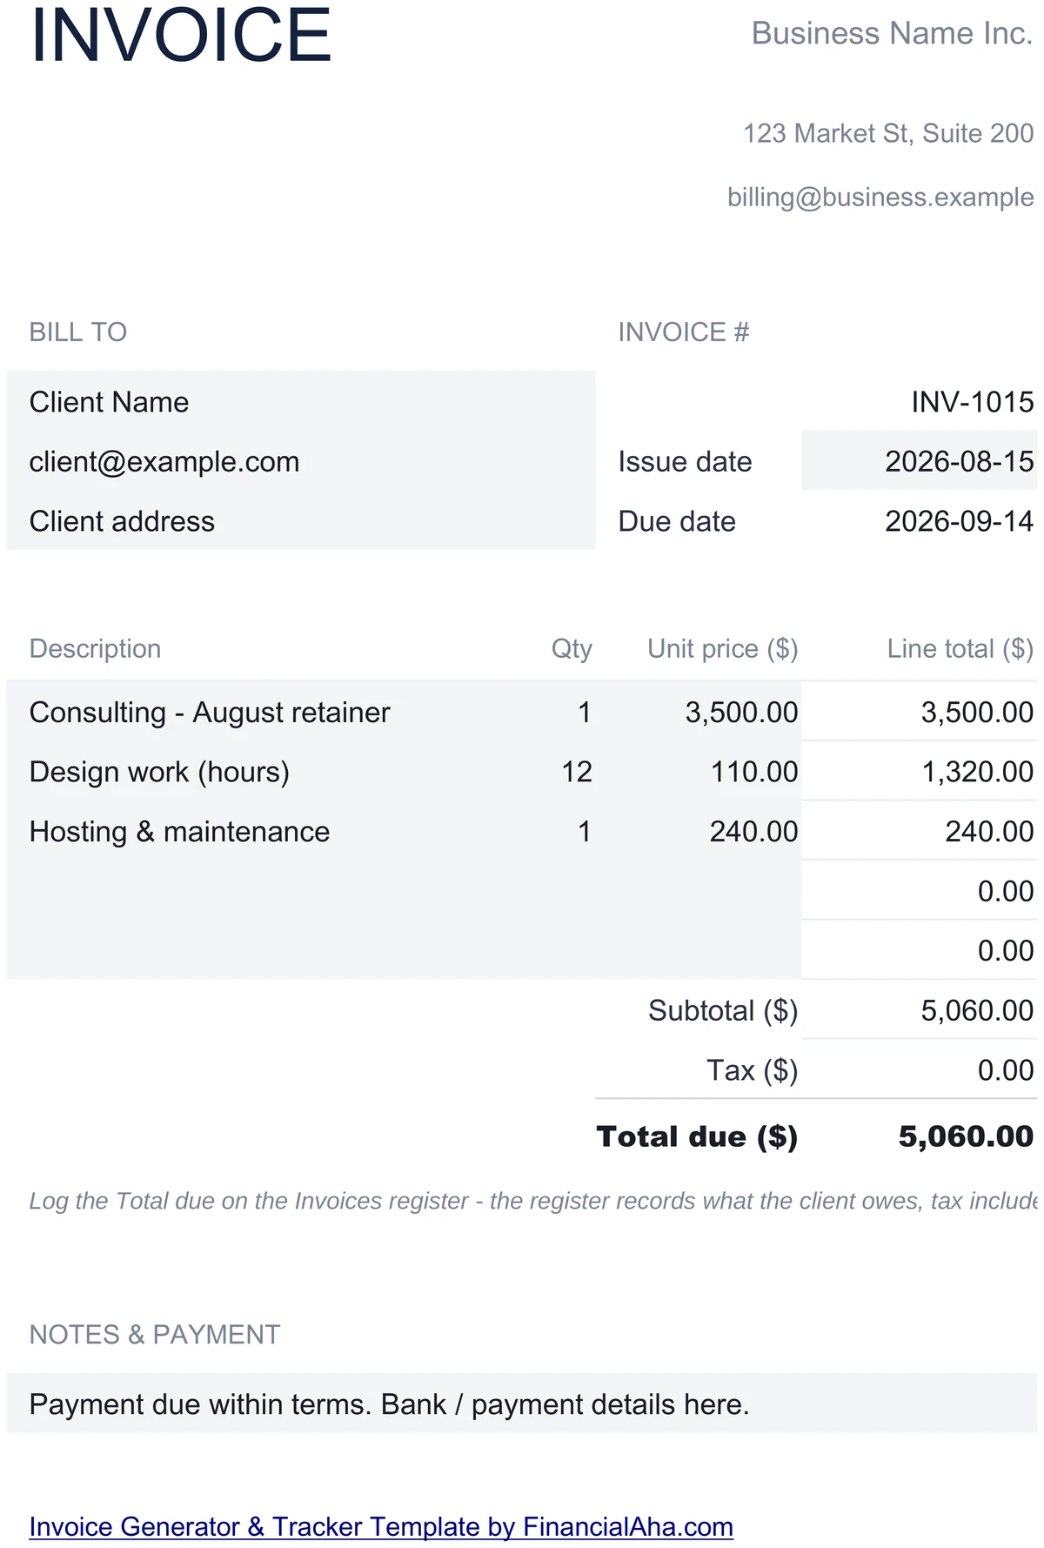The width and height of the screenshot is (1044, 1548).
Task: Select the italic note about Invoices register
Action: pos(532,1201)
